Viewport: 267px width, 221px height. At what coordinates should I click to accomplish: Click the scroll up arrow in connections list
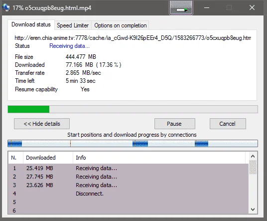[x=253, y=156]
